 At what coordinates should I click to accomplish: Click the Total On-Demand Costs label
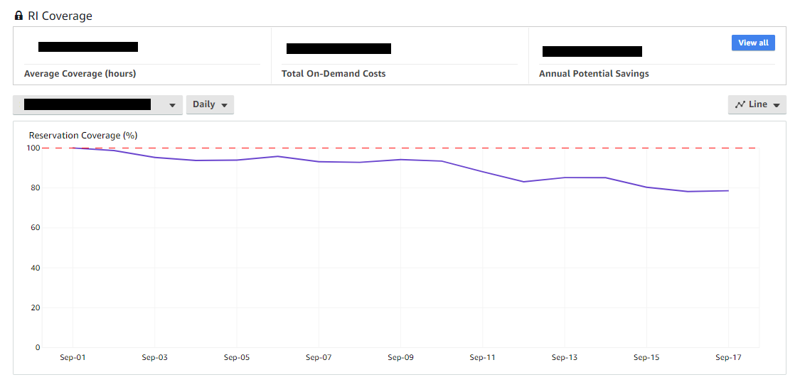334,74
